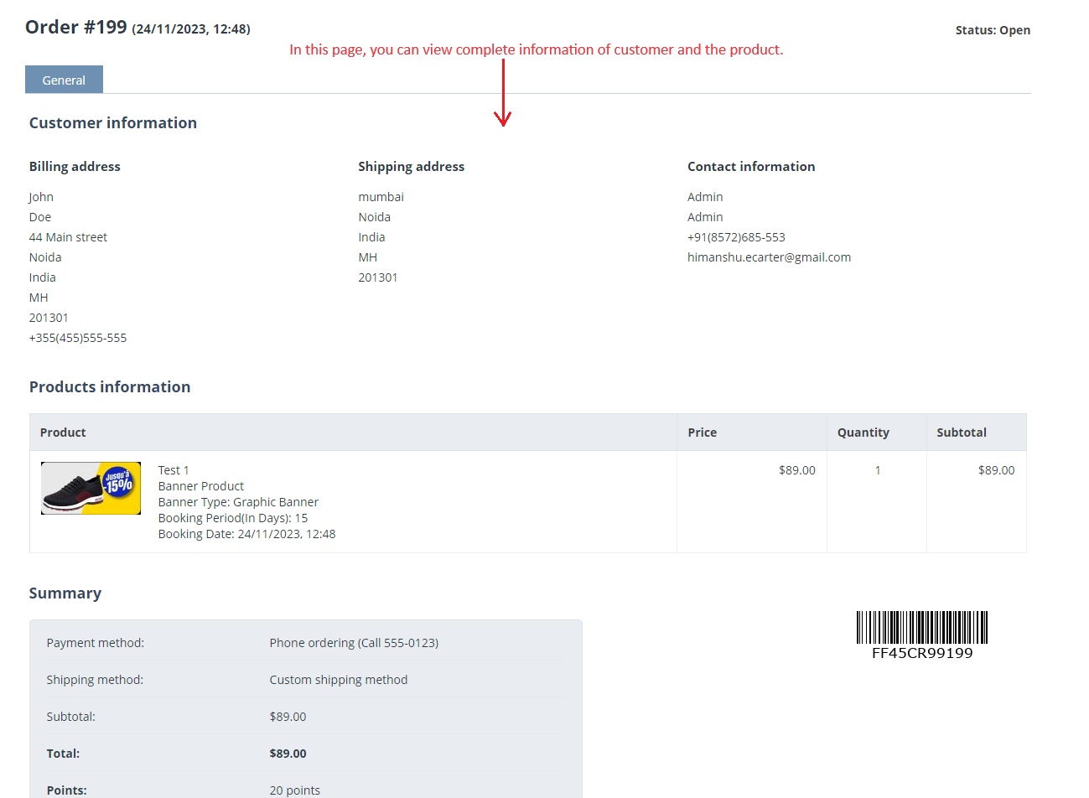Click the Products information heading

(x=110, y=387)
